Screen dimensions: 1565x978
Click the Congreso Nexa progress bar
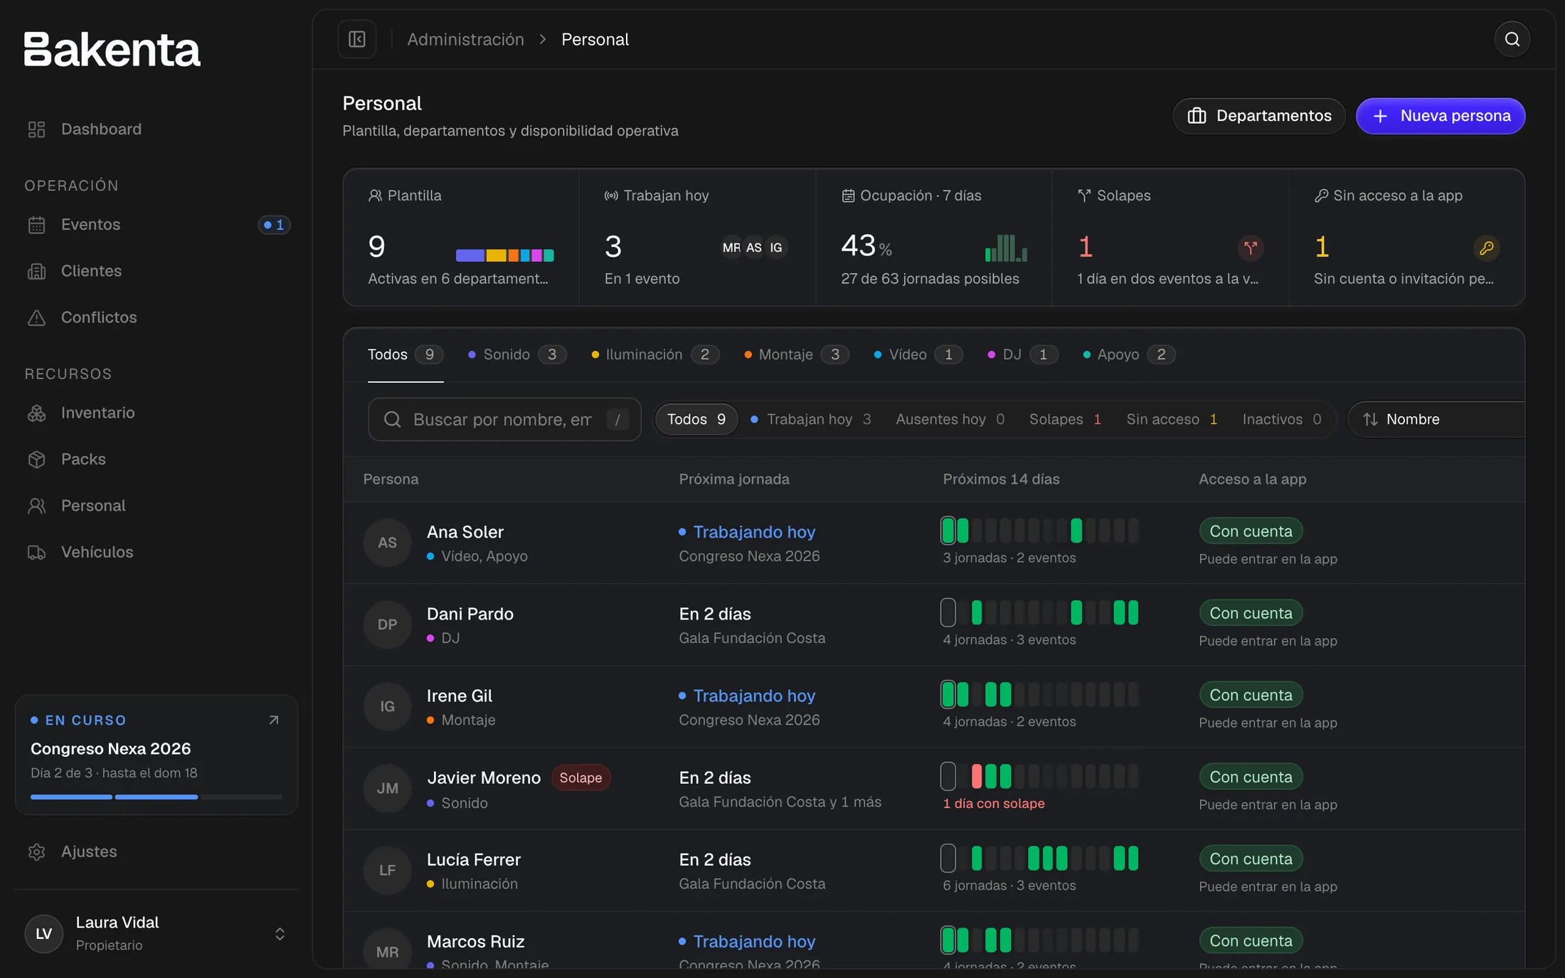pos(156,797)
